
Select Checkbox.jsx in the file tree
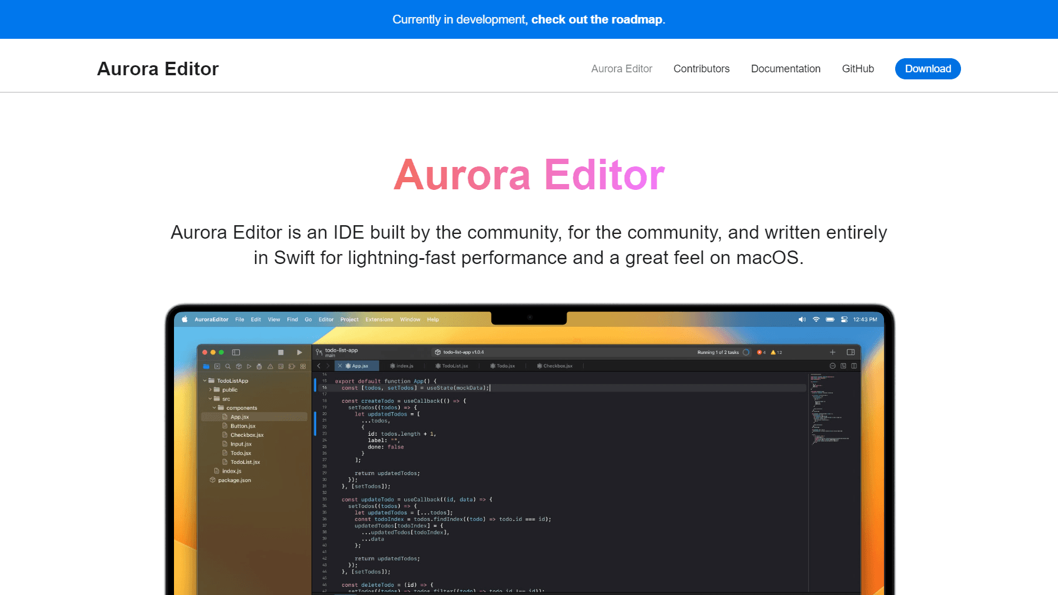(247, 435)
